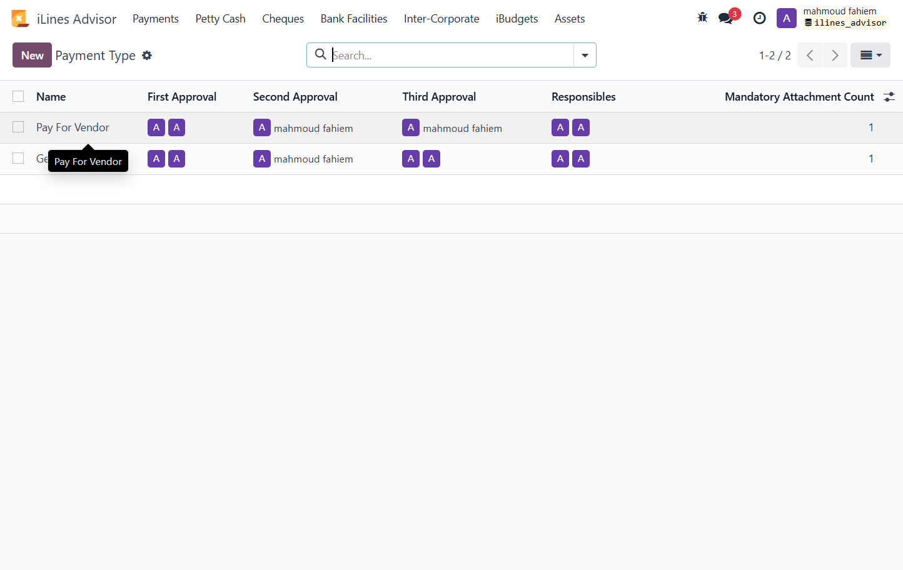
Task: Click first Responsibles avatar in second row
Action: [560, 159]
